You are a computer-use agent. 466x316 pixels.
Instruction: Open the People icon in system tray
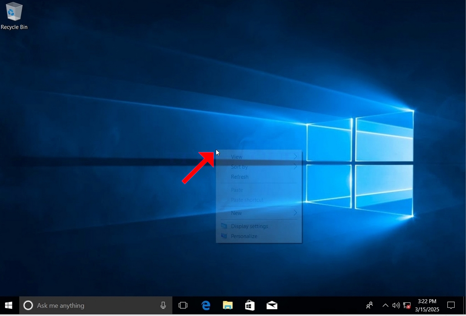click(x=370, y=305)
